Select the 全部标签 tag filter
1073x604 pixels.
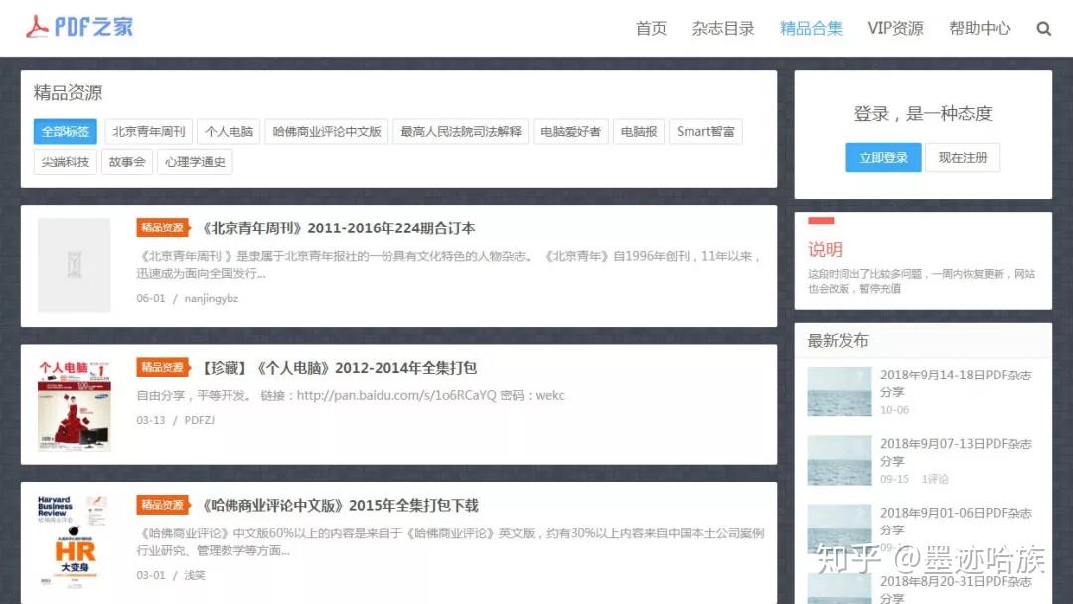65,131
